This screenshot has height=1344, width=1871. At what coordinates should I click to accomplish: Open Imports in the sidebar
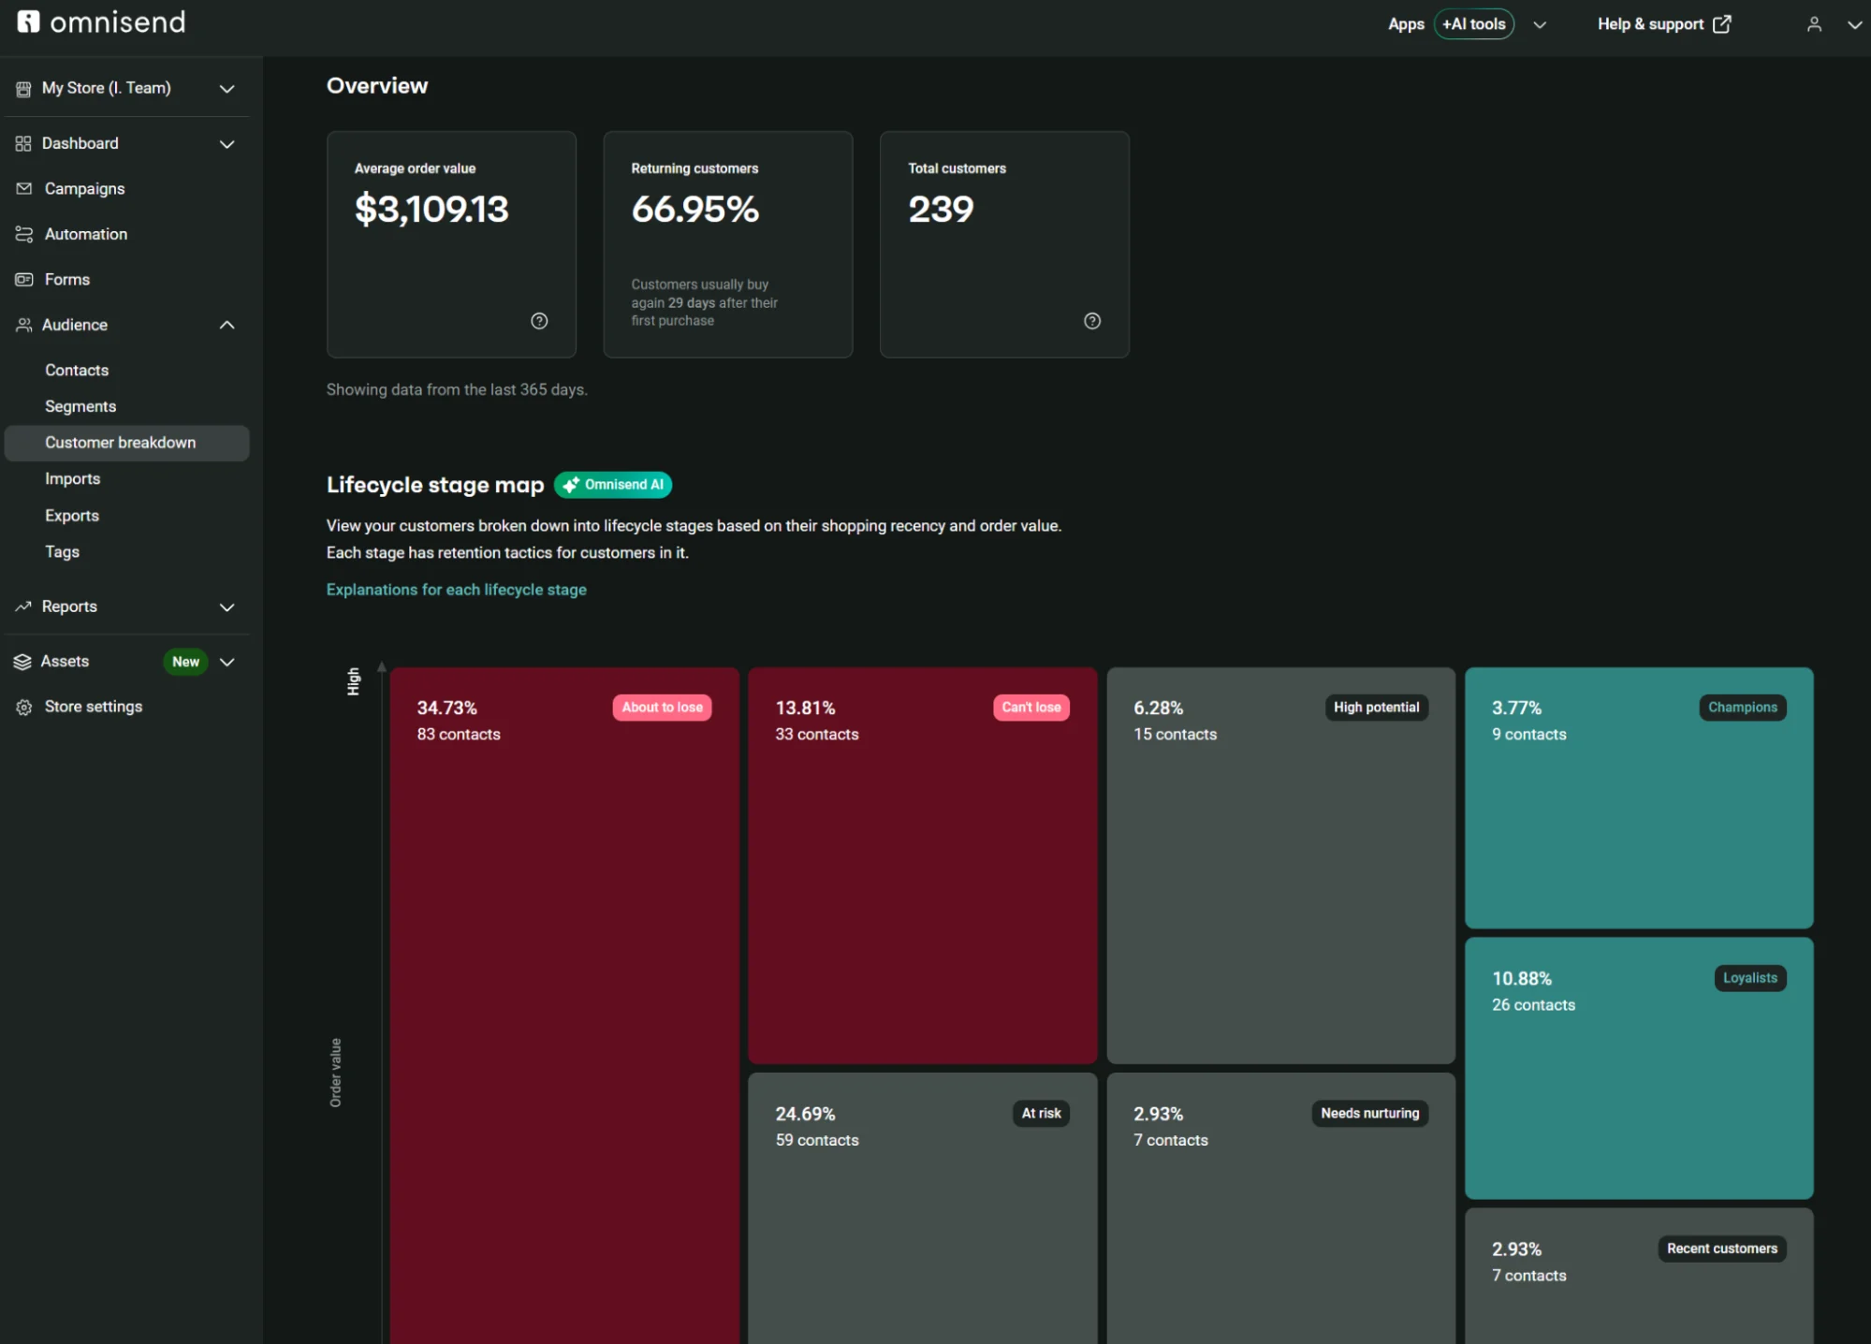click(72, 479)
